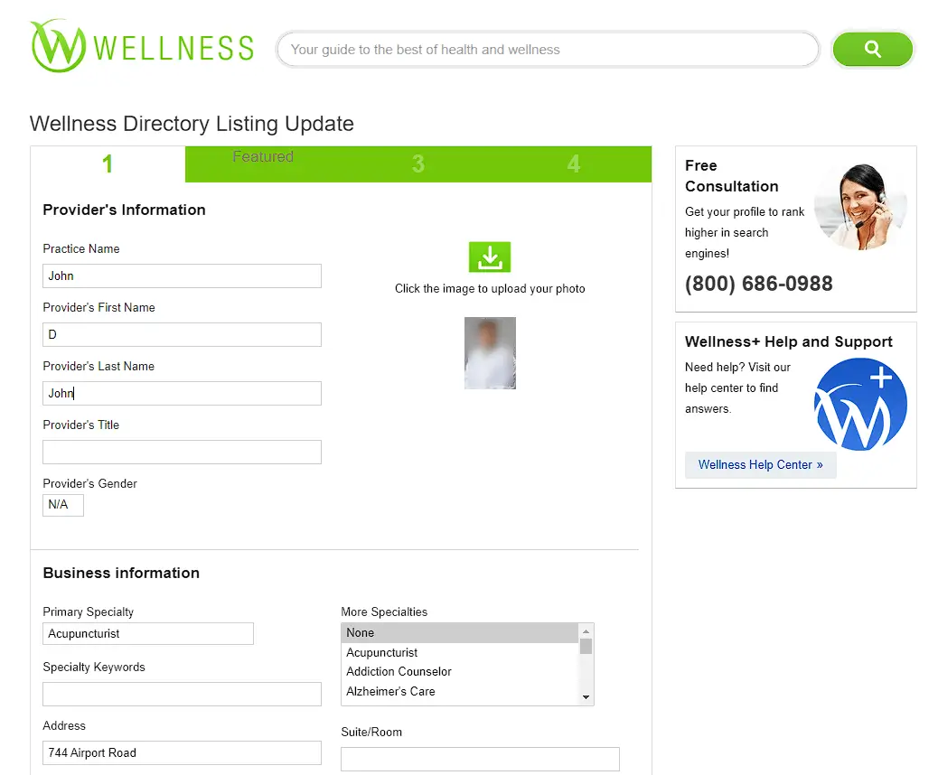Go to step 3 tab
The image size is (938, 775).
click(x=418, y=163)
